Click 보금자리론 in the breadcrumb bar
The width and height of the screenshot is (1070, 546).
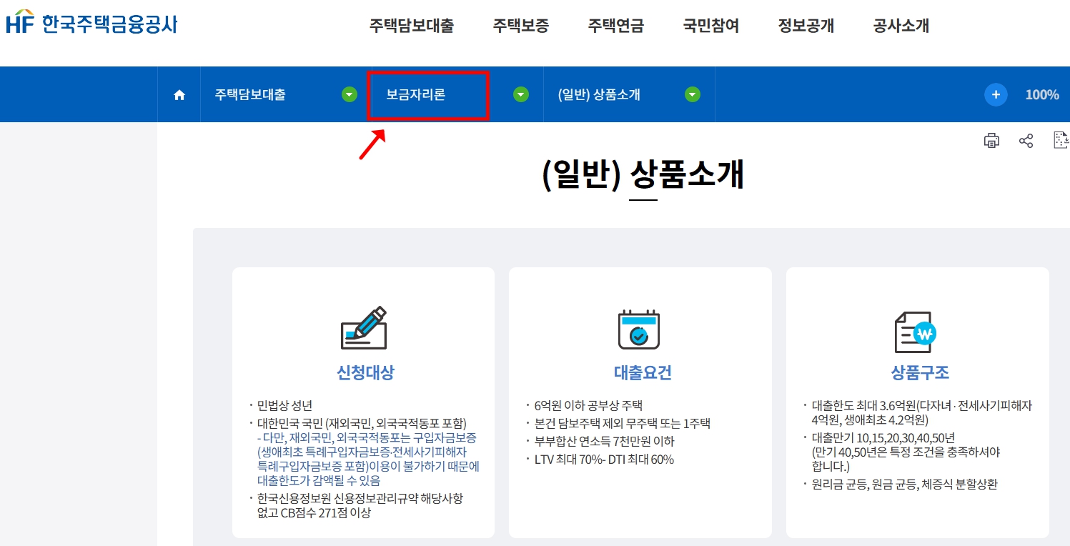416,94
